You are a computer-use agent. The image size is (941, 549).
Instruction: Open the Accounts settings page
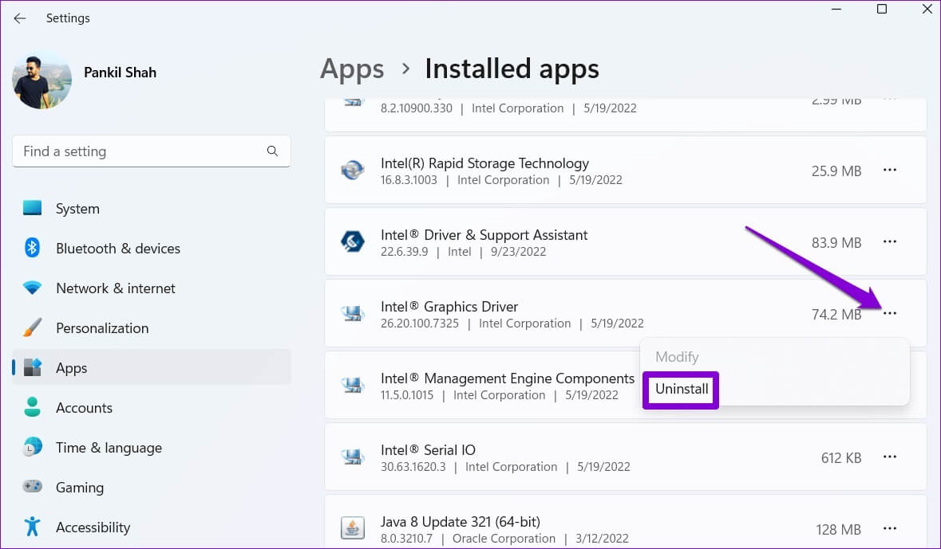click(84, 407)
